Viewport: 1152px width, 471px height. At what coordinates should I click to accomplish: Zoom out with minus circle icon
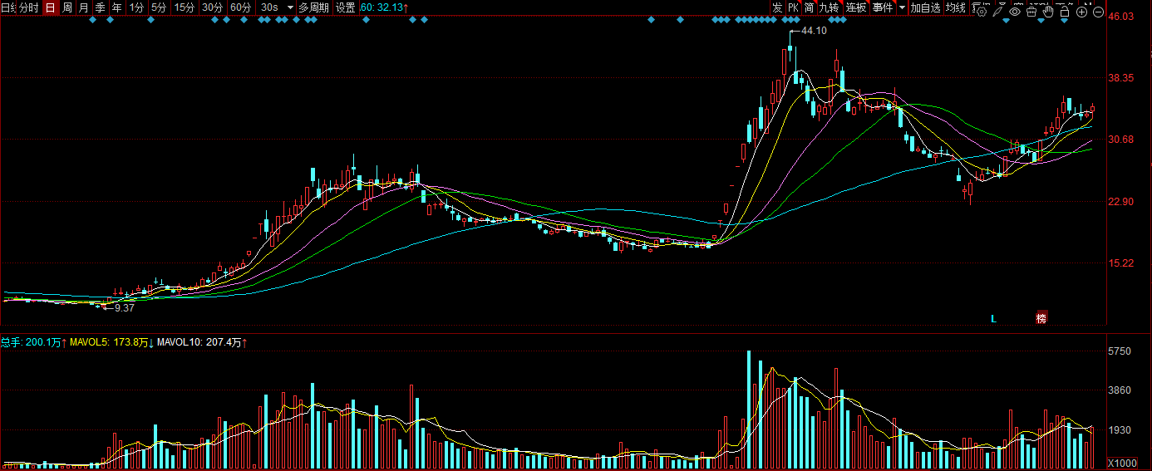tap(1098, 12)
